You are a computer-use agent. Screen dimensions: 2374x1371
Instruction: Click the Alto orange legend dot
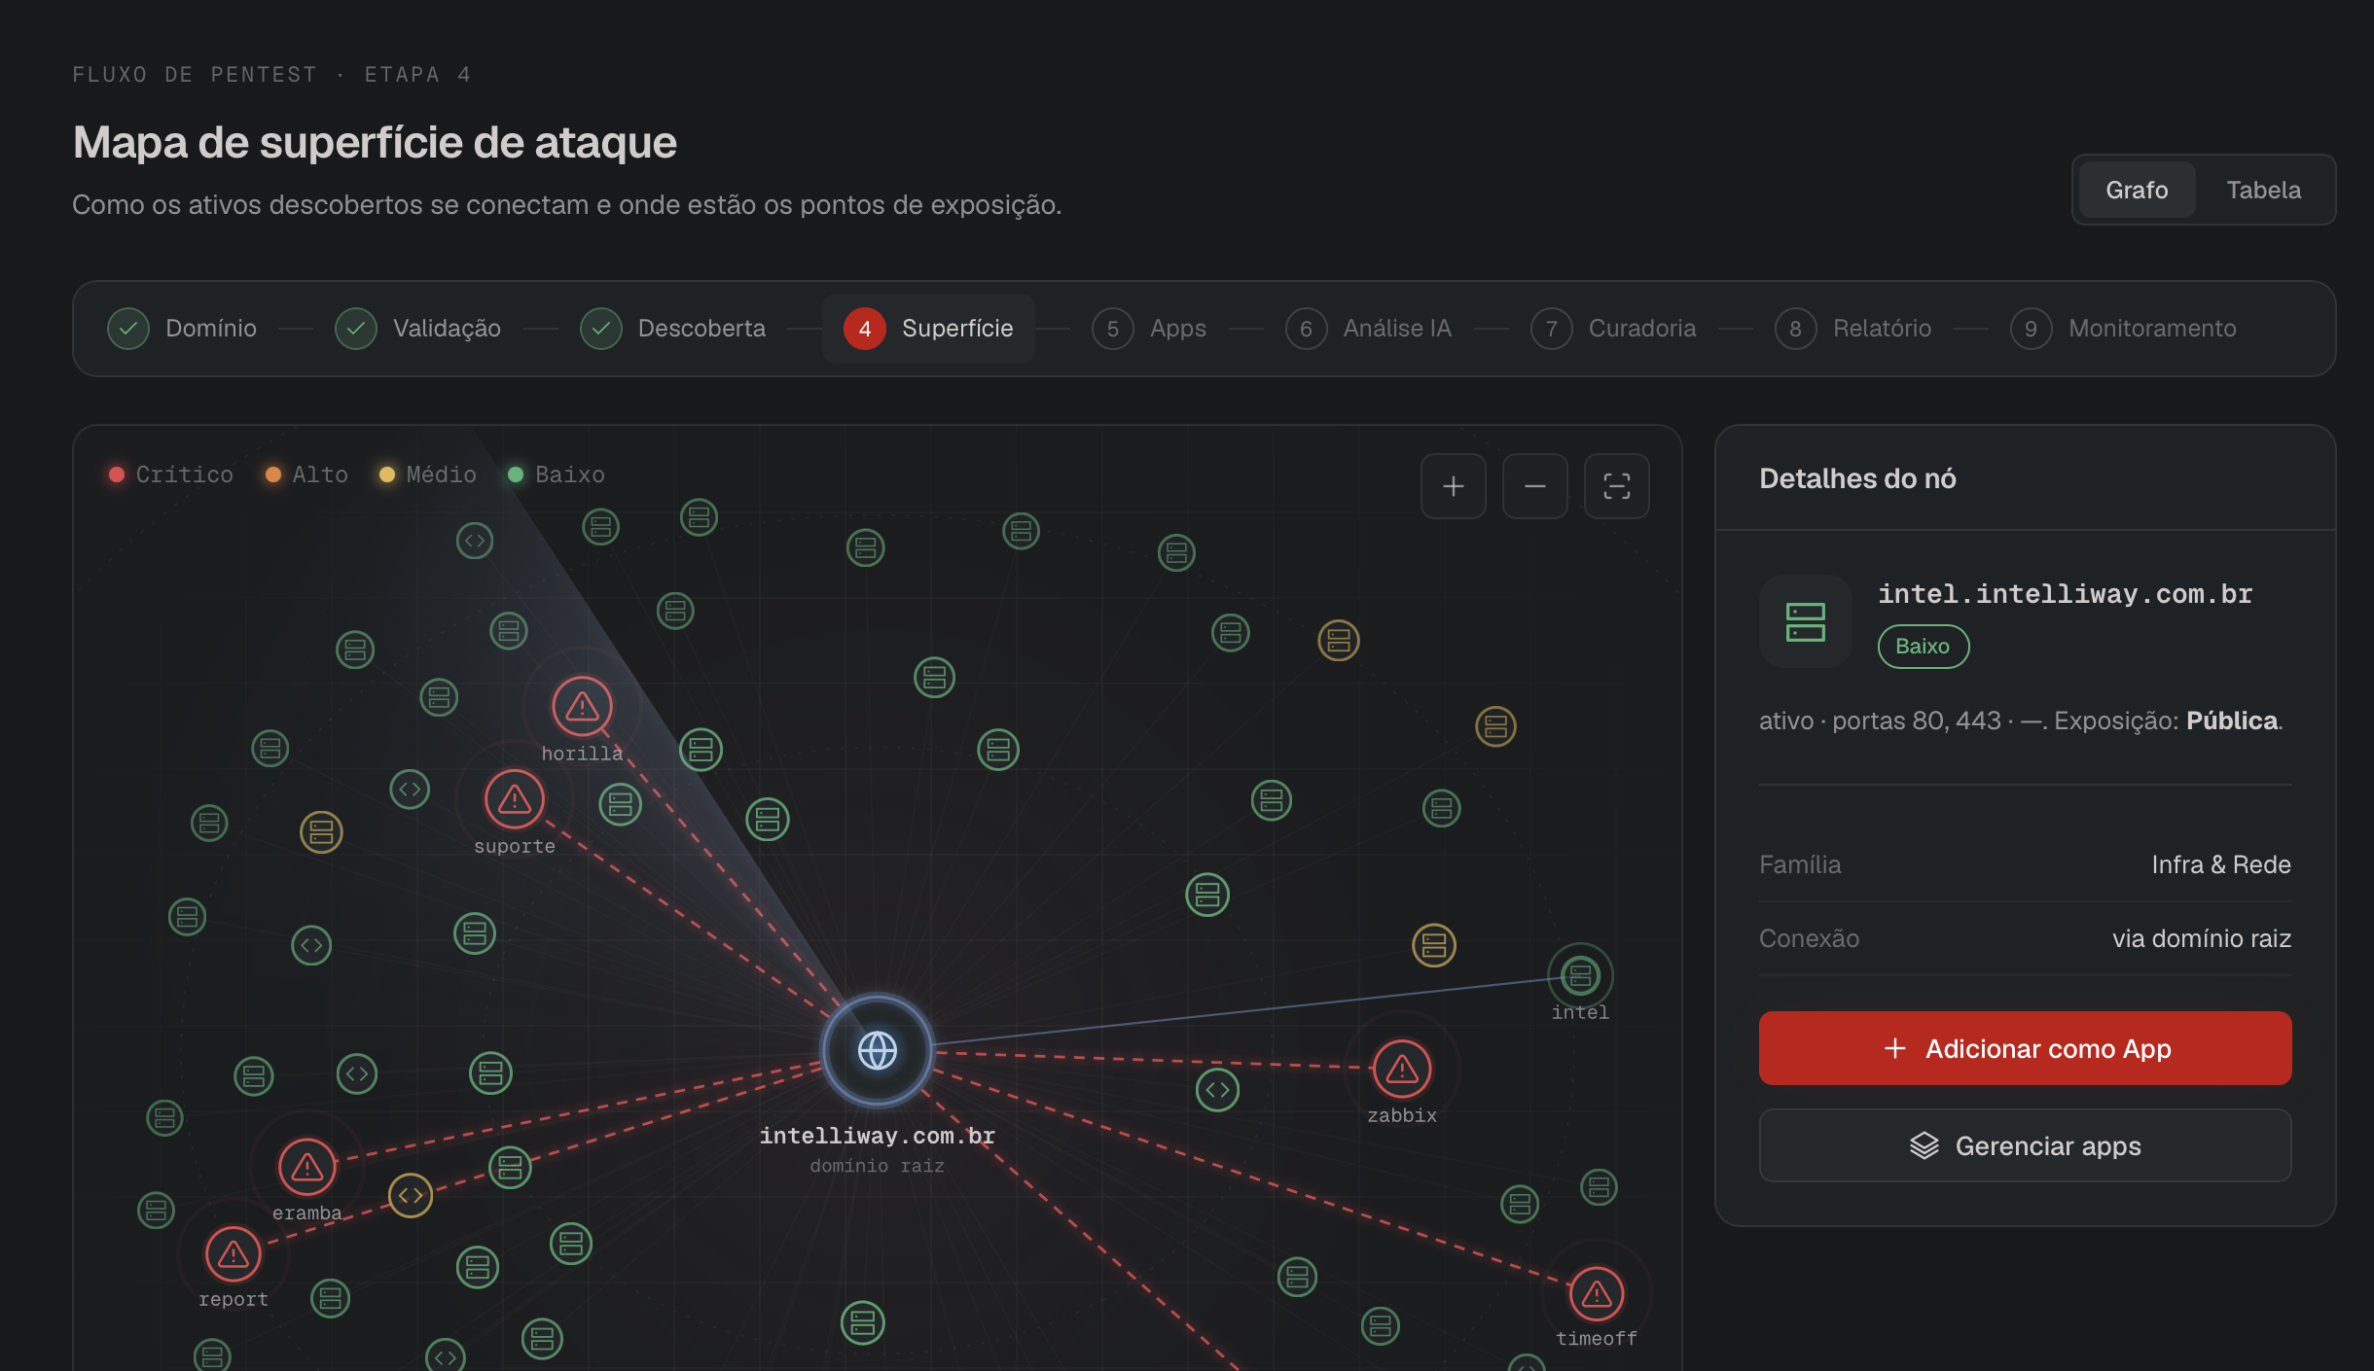pos(273,475)
